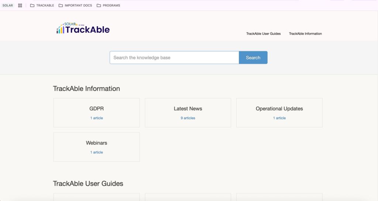Viewport: 378px width, 201px height.
Task: Open the Webinars category card
Action: (96, 147)
